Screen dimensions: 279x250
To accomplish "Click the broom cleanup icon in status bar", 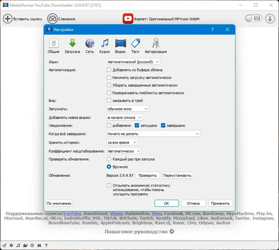I will click(5, 245).
